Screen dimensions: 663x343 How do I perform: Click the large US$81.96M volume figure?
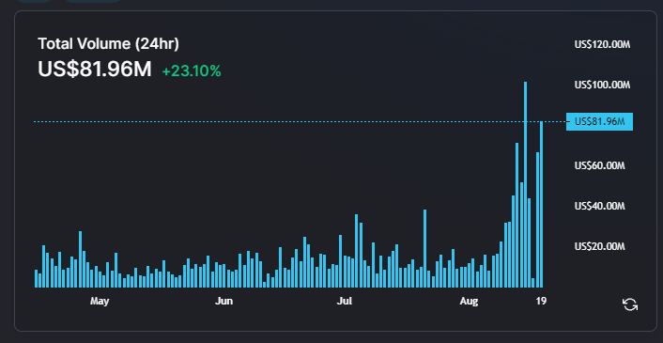tap(95, 70)
